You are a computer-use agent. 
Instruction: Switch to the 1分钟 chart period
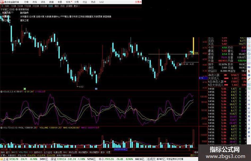pos(13,6)
